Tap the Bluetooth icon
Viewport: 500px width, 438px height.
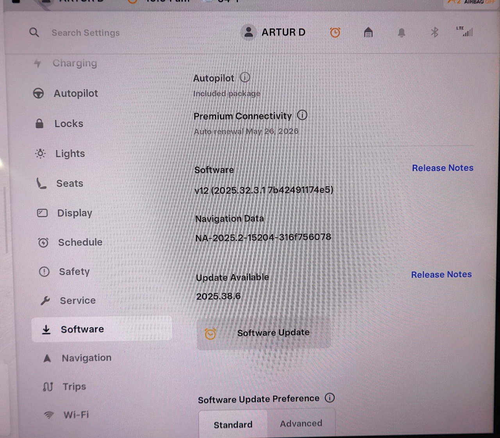coord(434,32)
